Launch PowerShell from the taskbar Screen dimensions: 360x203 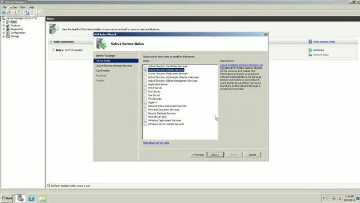tap(31, 198)
